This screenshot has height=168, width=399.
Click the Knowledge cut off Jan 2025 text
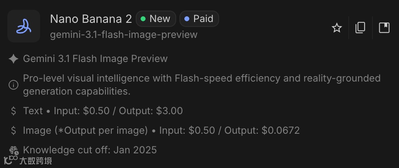90,150
